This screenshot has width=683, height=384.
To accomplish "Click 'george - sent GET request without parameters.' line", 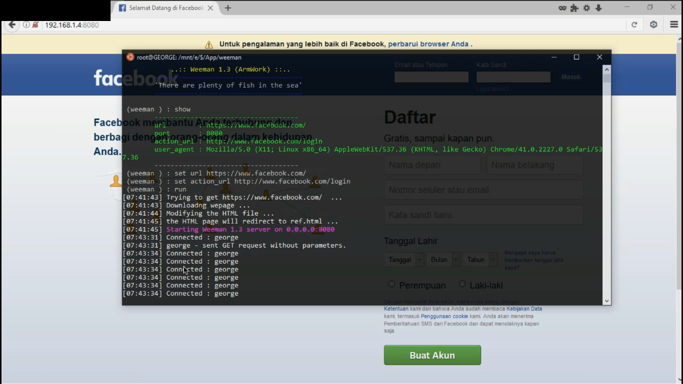I will (x=234, y=245).
